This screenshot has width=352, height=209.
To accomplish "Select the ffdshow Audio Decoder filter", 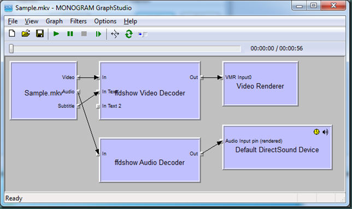I will click(x=150, y=160).
